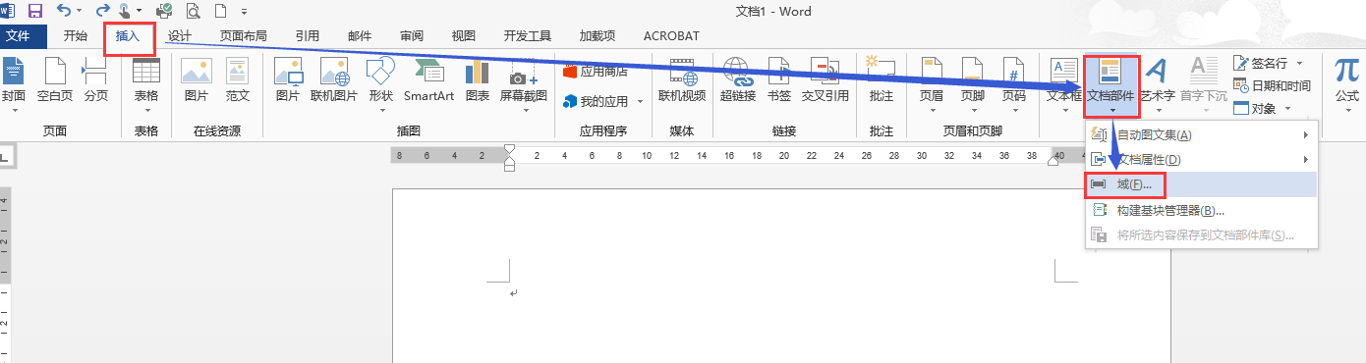Open the Add-ins (加载项) tab

click(x=597, y=36)
